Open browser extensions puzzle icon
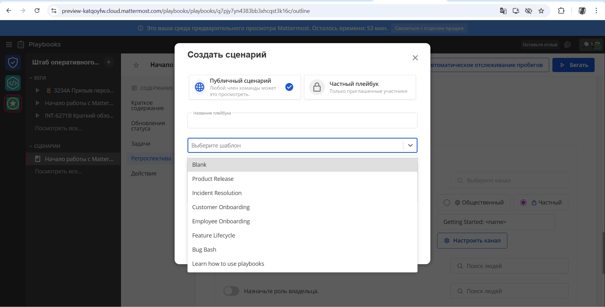This screenshot has height=307, width=605. 561,11
